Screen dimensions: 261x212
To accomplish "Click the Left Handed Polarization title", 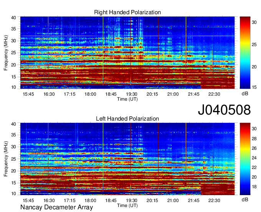I will click(x=127, y=119).
